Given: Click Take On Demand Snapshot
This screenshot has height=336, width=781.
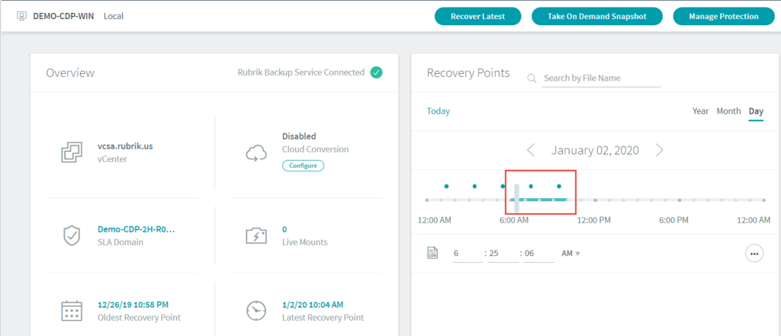Looking at the screenshot, I should pyautogui.click(x=597, y=17).
